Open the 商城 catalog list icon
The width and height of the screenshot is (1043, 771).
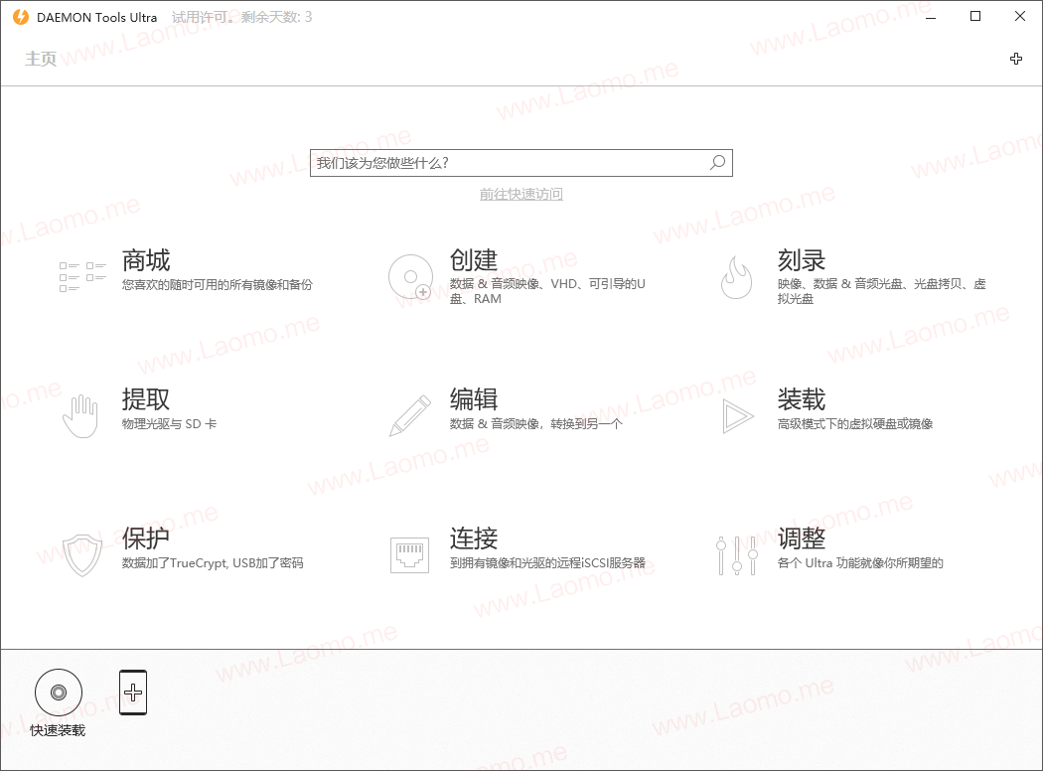pyautogui.click(x=82, y=277)
